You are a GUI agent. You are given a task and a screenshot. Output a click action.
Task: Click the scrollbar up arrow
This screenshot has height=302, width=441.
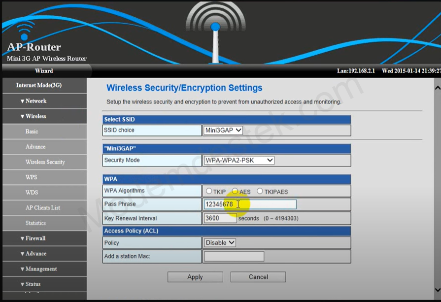pos(437,88)
